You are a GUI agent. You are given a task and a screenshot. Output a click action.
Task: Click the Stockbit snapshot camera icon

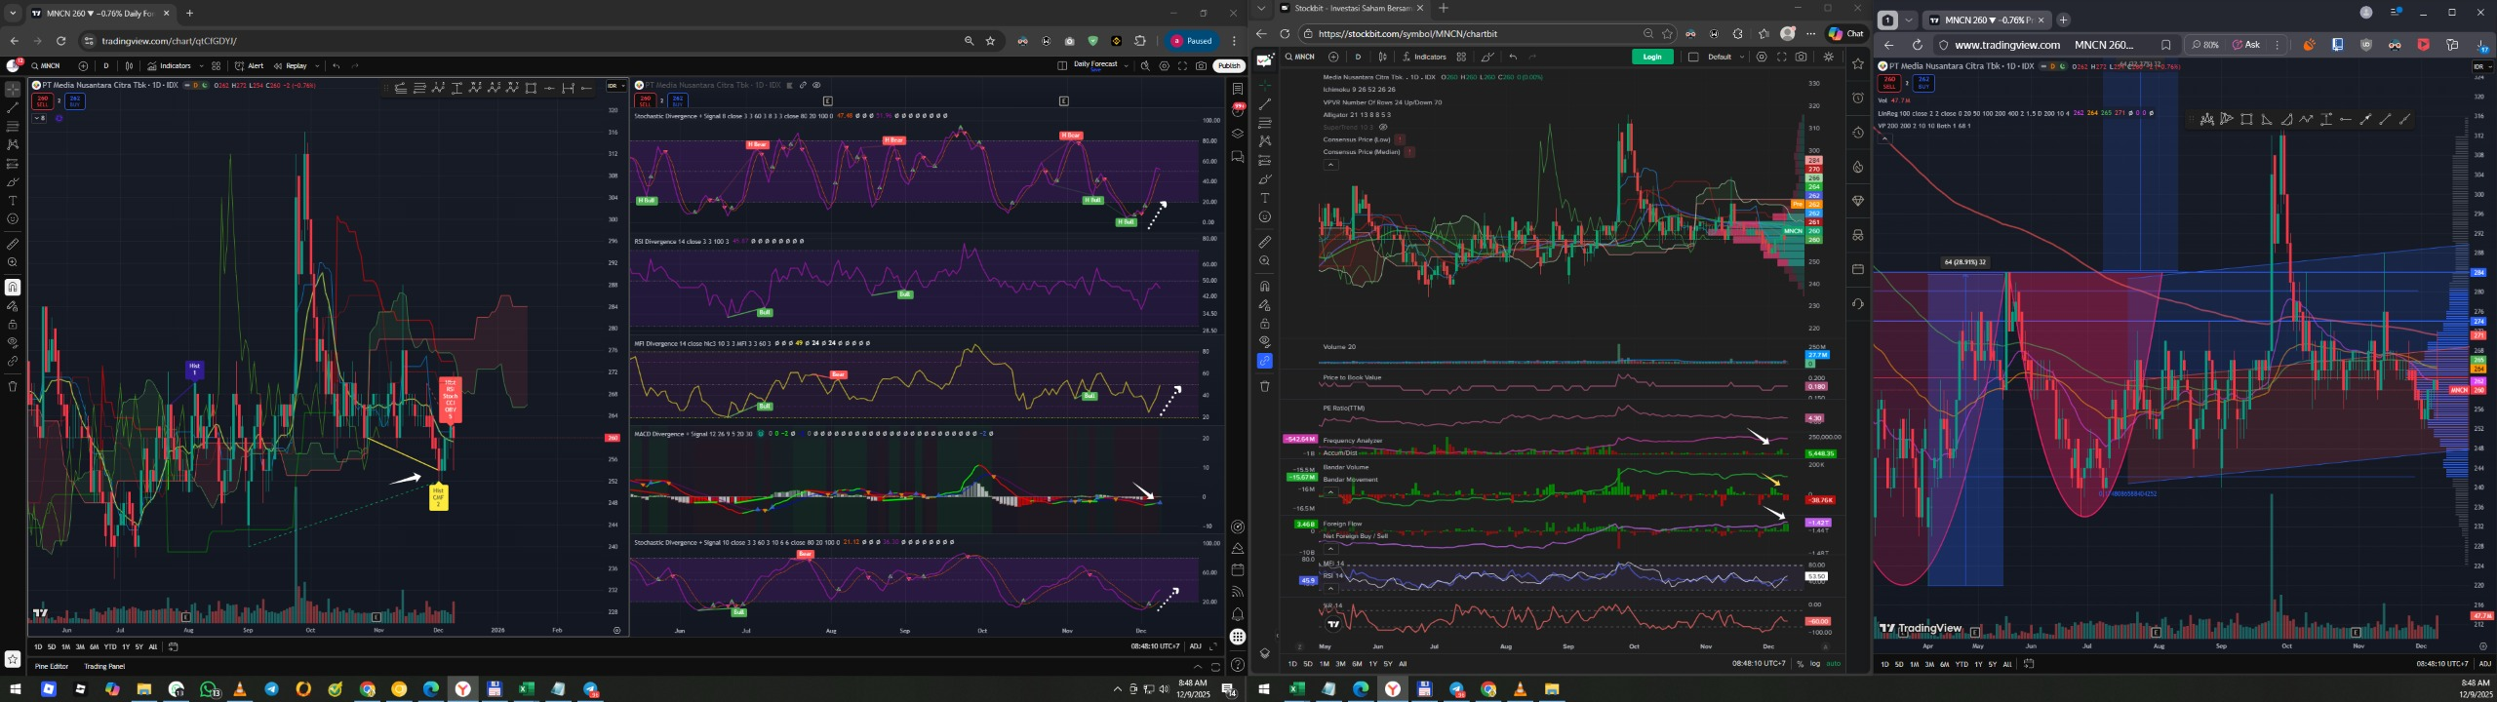1801,57
